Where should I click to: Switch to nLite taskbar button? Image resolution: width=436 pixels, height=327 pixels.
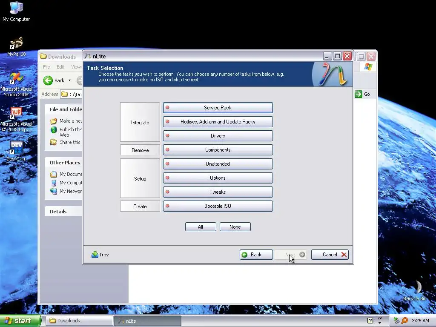[x=147, y=321]
